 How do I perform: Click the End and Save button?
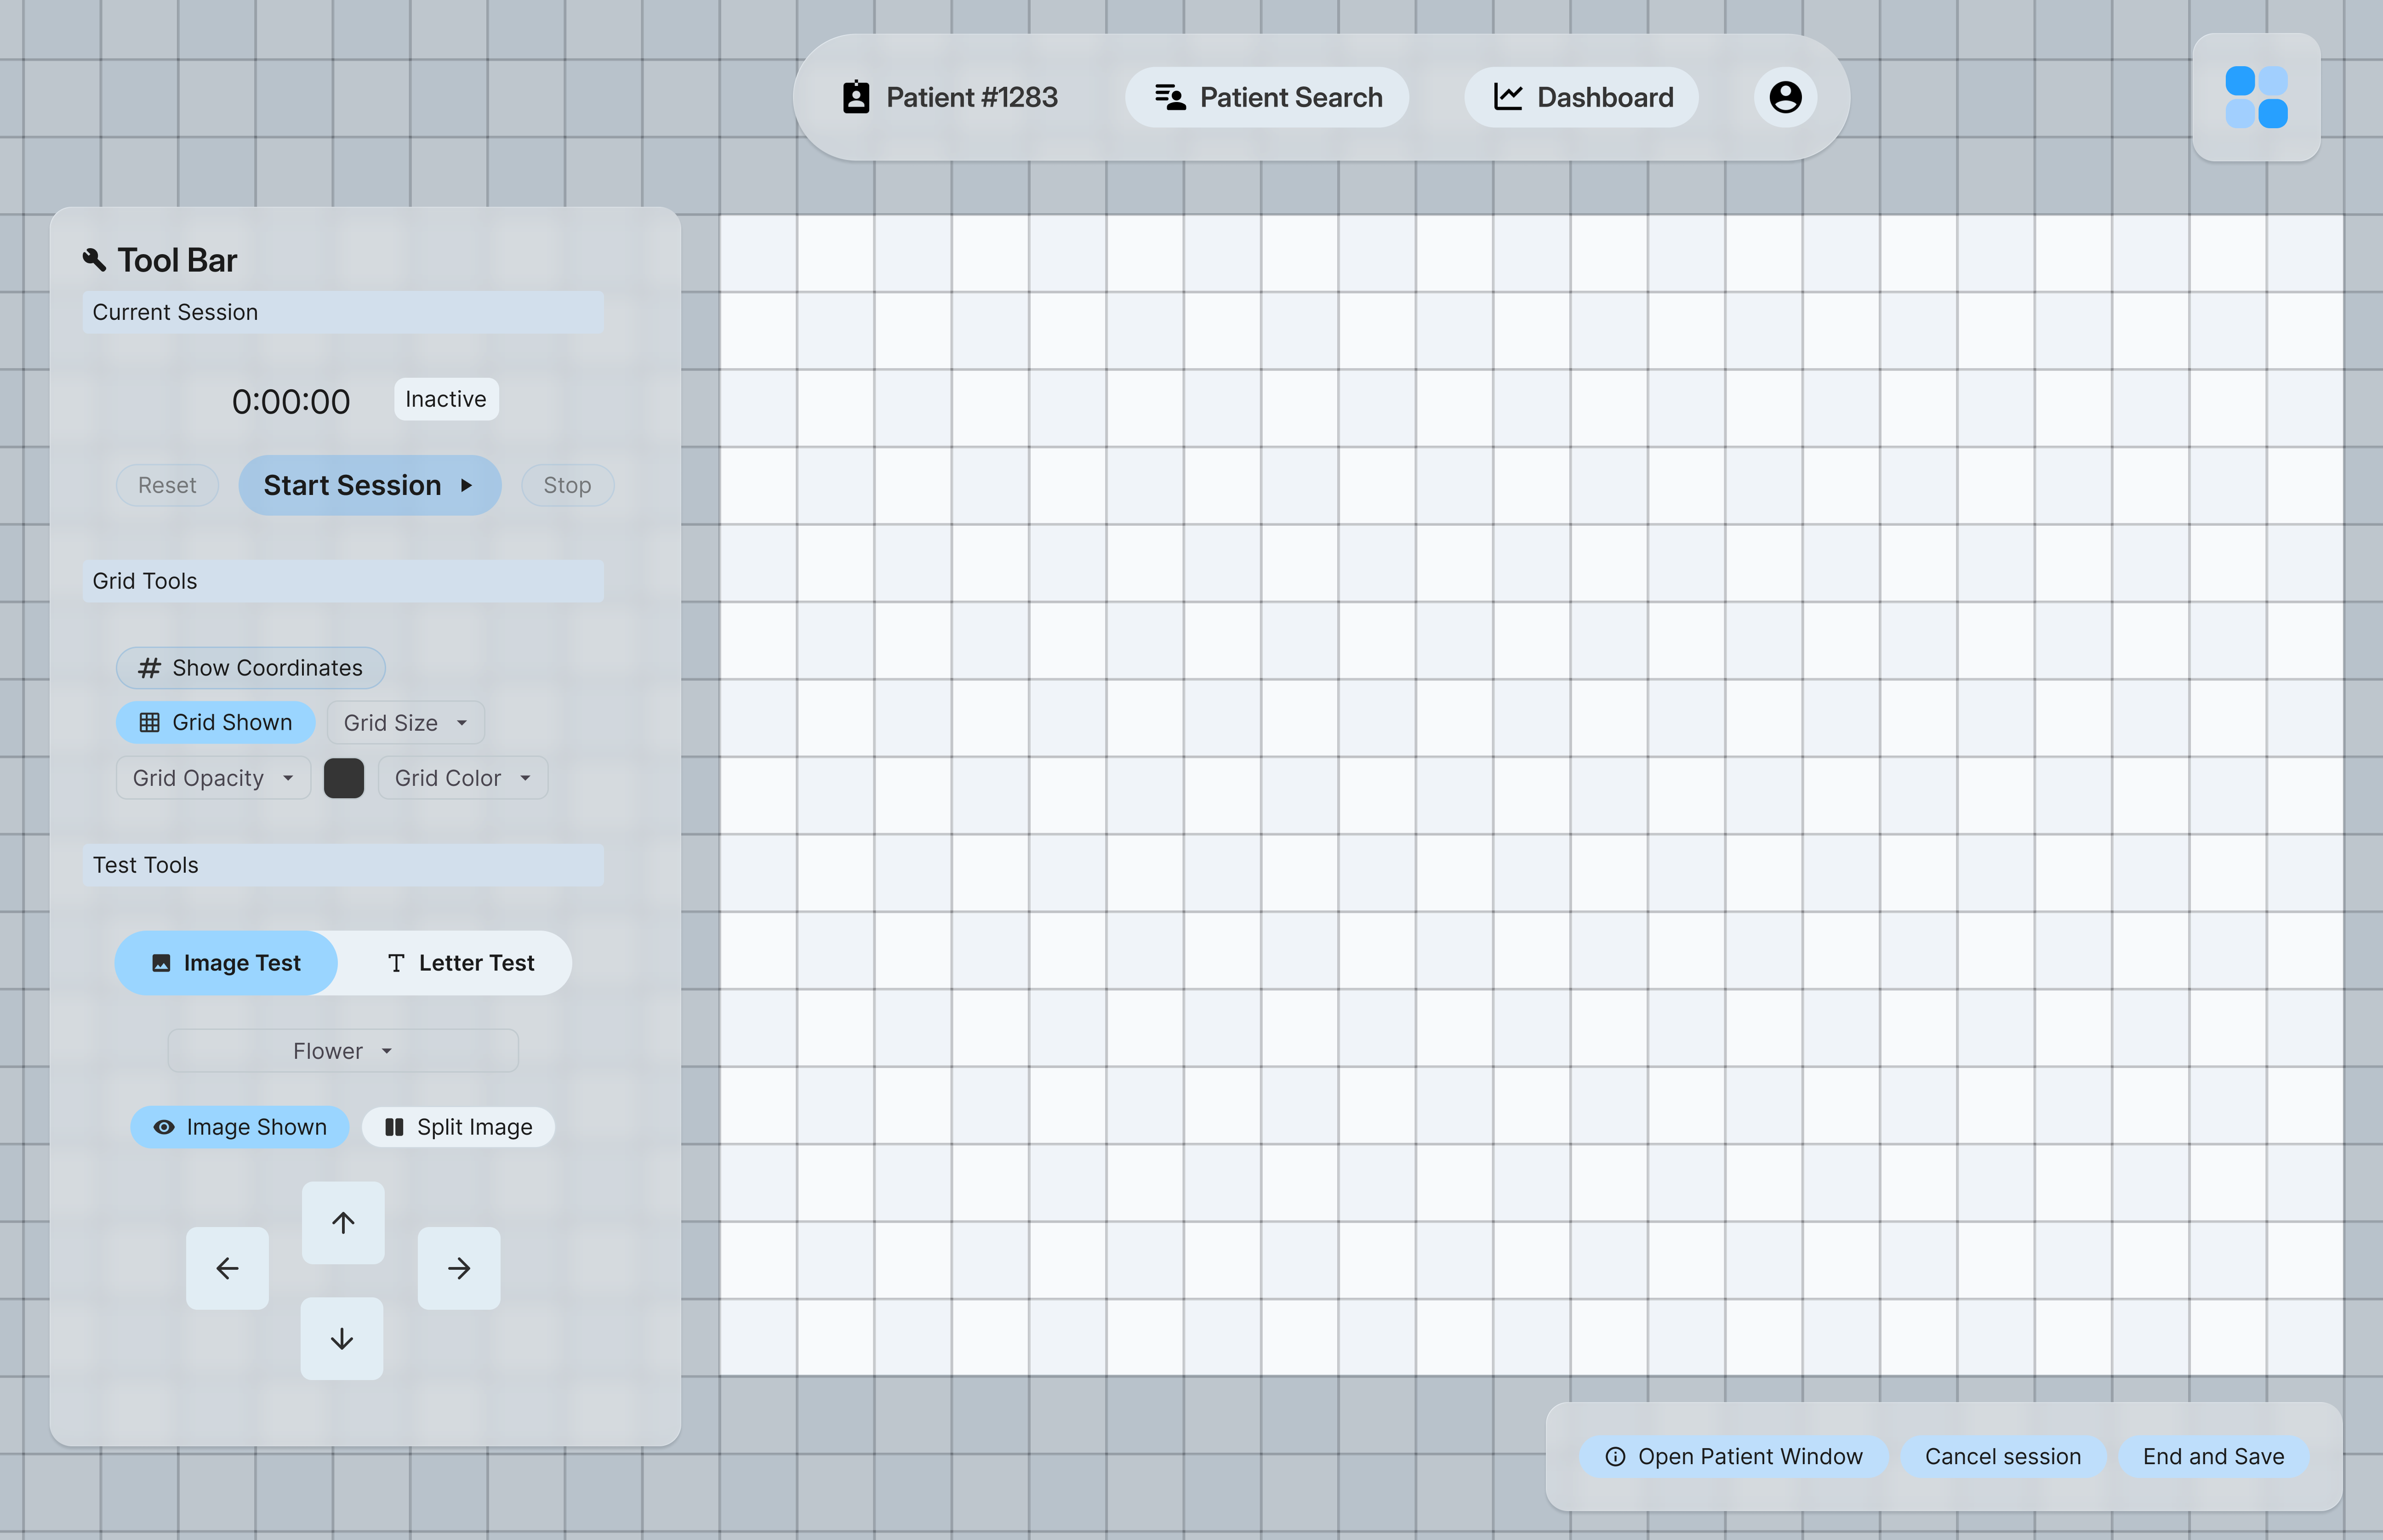click(2213, 1456)
